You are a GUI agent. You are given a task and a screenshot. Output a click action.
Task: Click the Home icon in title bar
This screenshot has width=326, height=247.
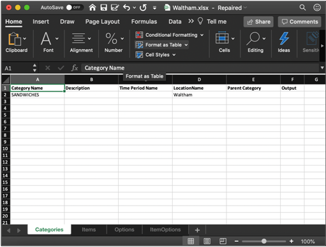pos(93,8)
